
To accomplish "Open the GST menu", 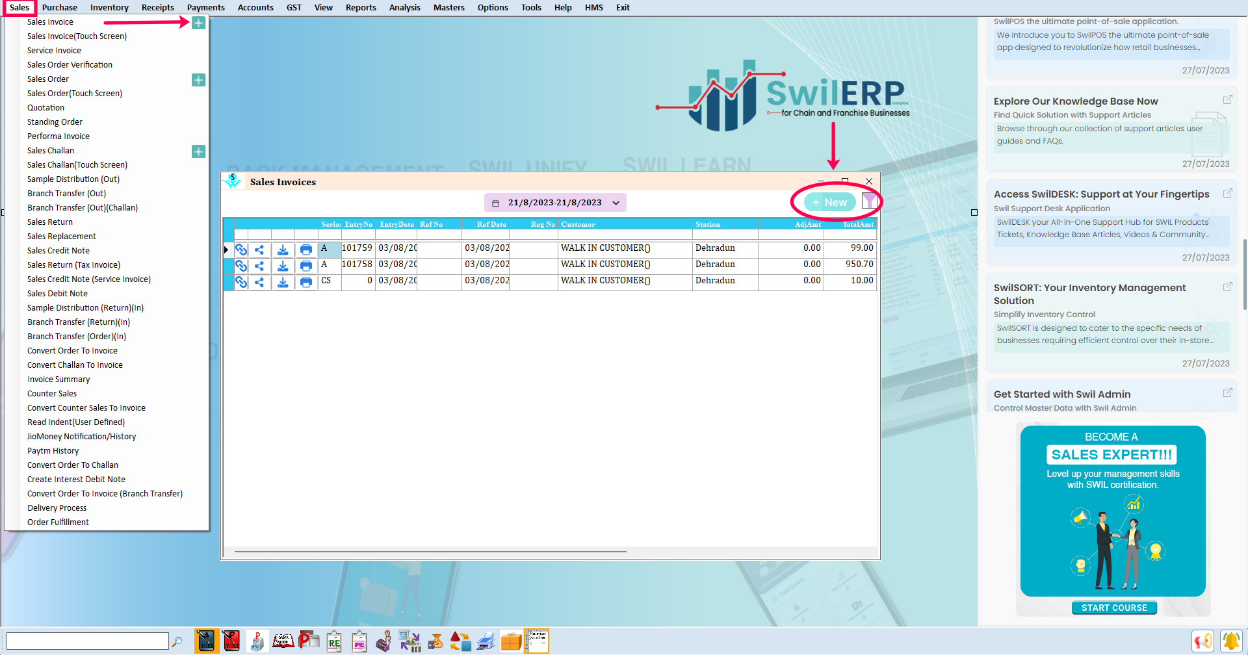I will [x=294, y=8].
